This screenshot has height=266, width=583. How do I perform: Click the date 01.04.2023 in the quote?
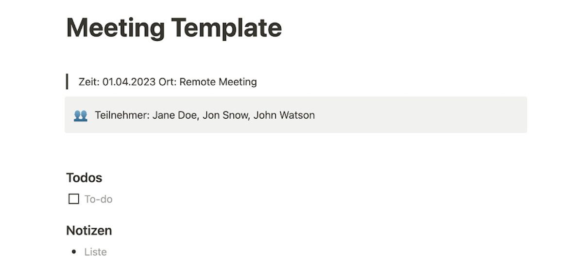click(129, 82)
